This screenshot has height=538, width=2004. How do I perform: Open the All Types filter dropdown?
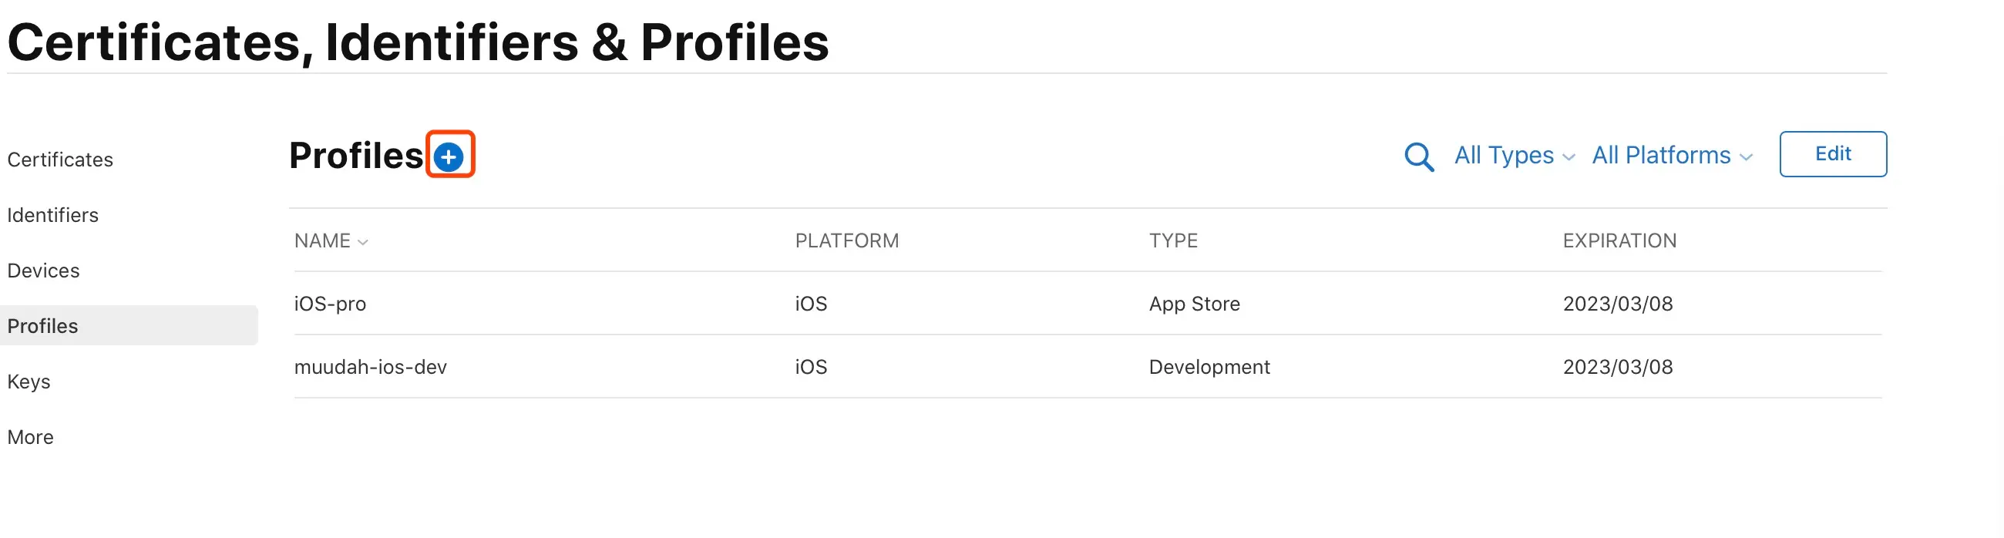pos(1513,156)
